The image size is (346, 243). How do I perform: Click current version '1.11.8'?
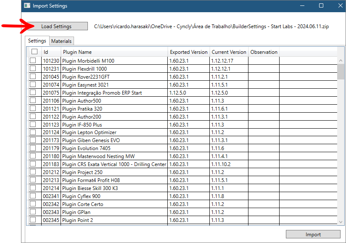229,196
